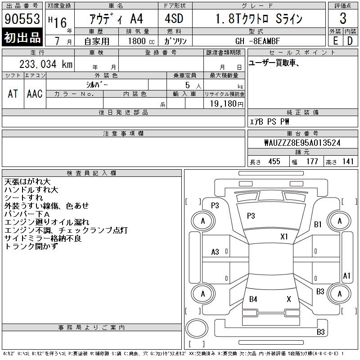Select the A3 left door damage mark
The image size is (360, 360).
(x=215, y=252)
